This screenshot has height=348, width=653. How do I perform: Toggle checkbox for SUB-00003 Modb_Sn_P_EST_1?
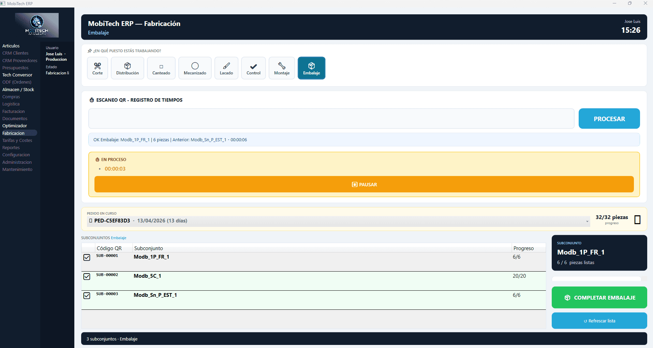pos(87,296)
